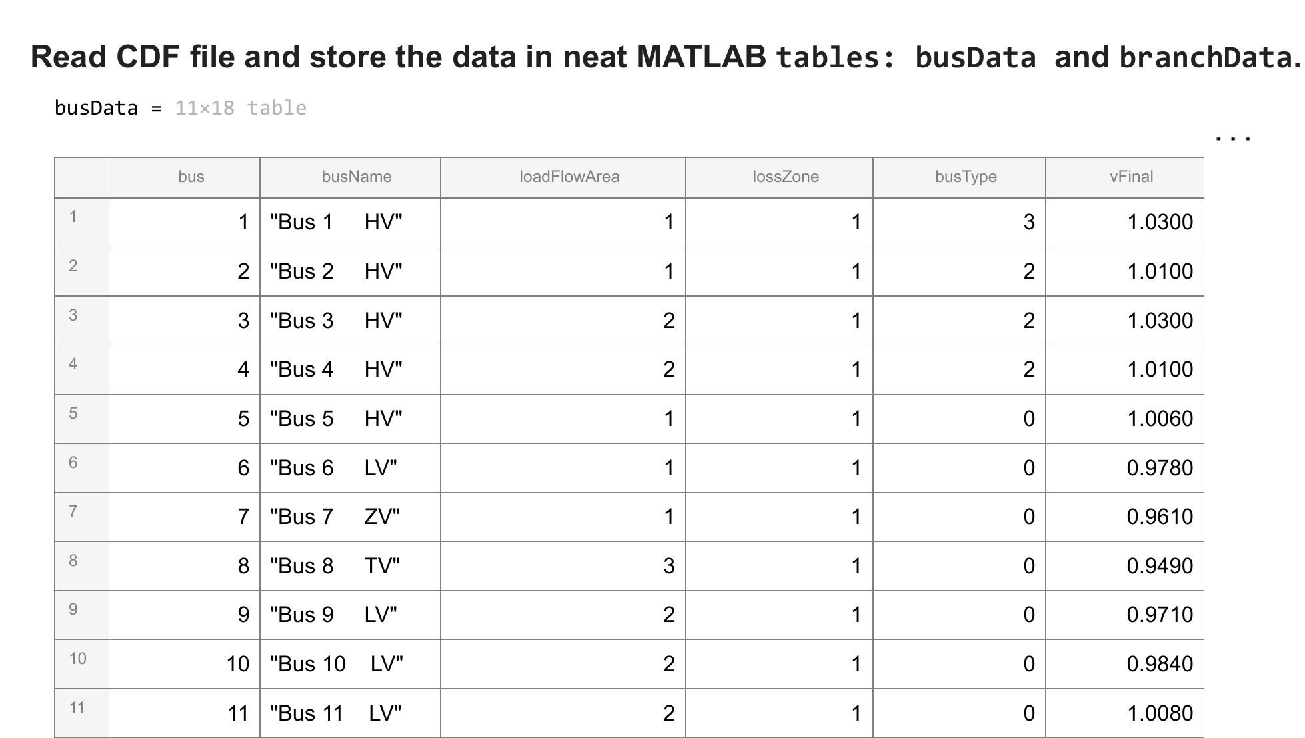Select the bus column header
This screenshot has width=1305, height=738.
[184, 177]
